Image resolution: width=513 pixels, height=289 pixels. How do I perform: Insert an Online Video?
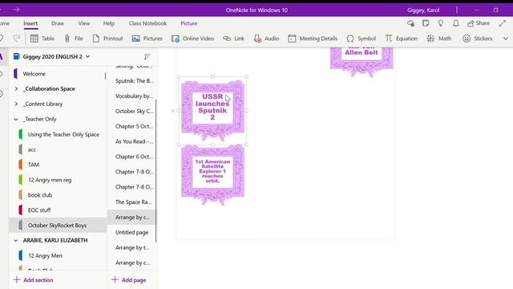(x=192, y=39)
